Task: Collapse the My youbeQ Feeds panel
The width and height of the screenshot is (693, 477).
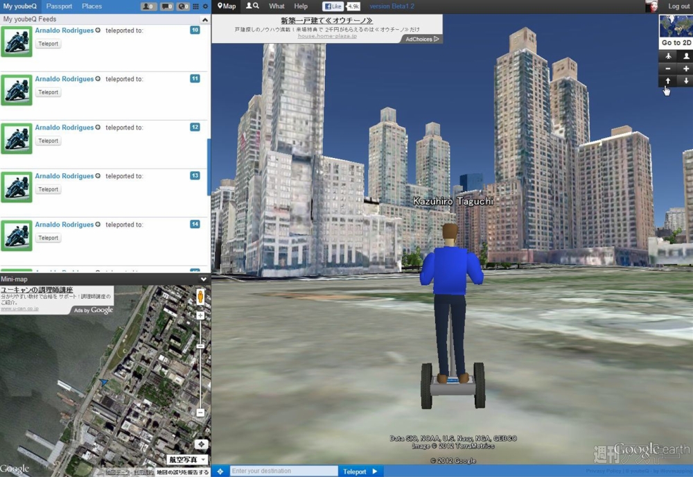Action: 204,19
